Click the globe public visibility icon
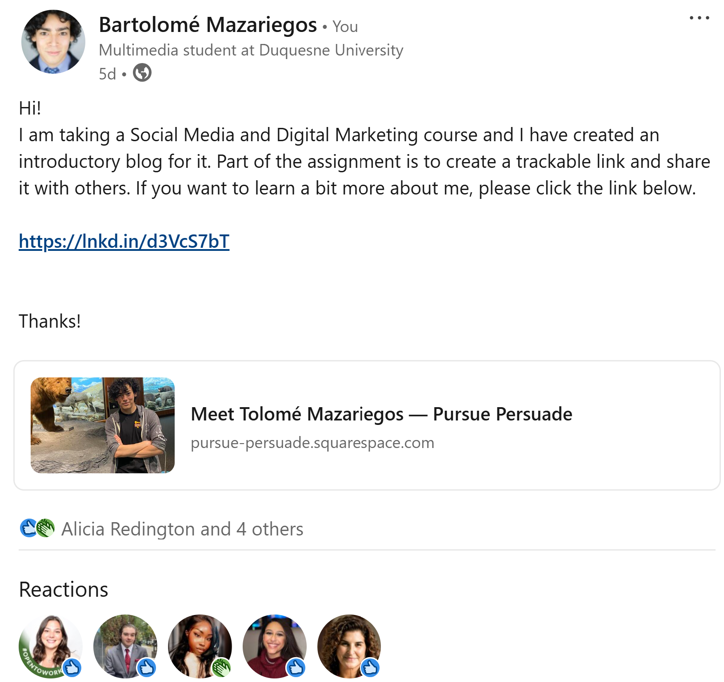This screenshot has width=724, height=682. point(142,73)
